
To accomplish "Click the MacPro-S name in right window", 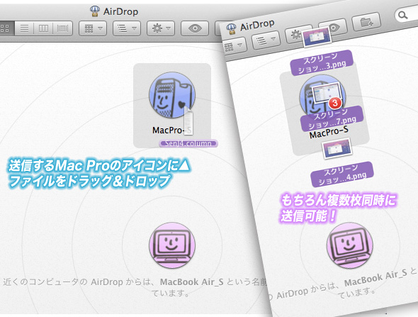I will tap(329, 133).
